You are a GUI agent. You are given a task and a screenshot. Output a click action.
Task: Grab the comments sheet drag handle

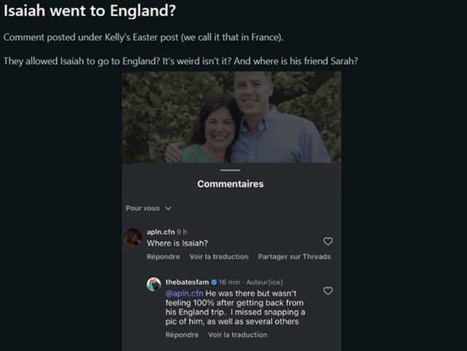coord(231,170)
